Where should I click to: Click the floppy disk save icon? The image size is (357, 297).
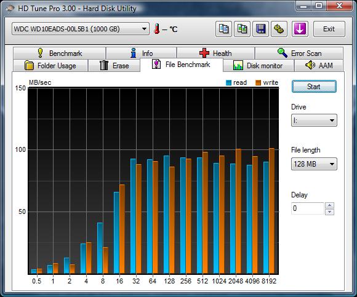pos(260,29)
